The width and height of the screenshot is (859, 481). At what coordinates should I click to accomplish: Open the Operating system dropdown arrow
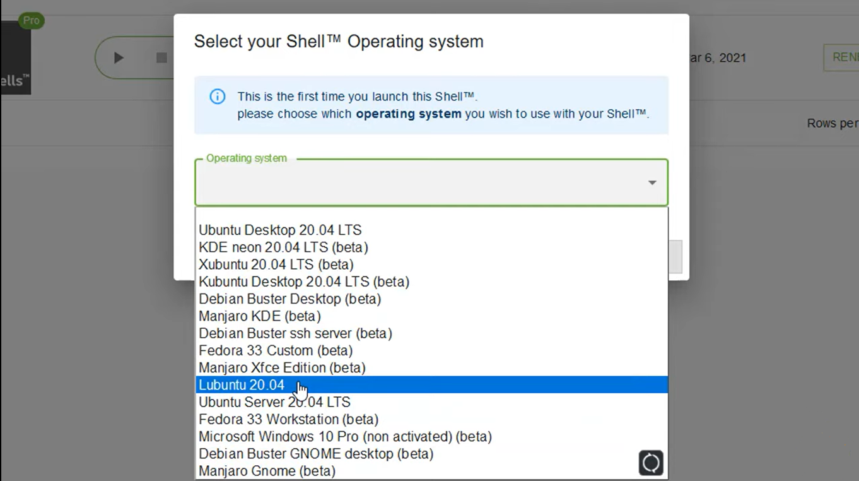[x=652, y=182]
